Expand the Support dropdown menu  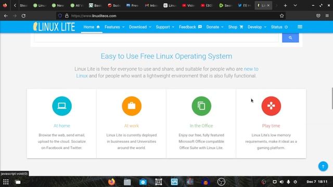click(x=165, y=27)
